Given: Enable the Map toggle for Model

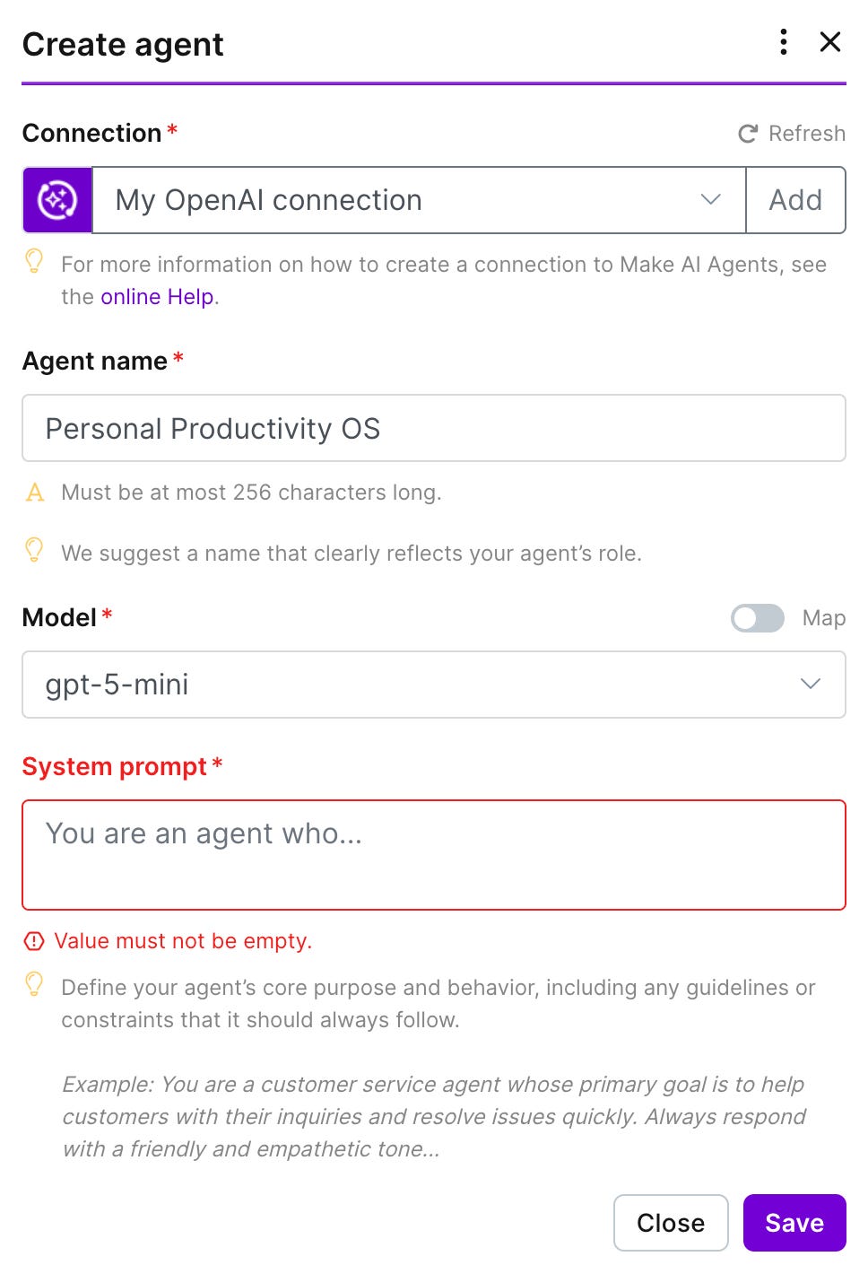Looking at the screenshot, I should (x=757, y=618).
